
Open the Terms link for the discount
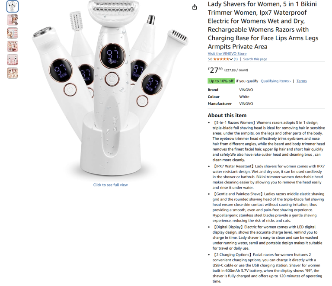tap(301, 81)
